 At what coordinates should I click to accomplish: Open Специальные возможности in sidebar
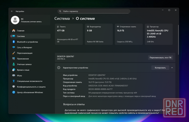point(29,81)
